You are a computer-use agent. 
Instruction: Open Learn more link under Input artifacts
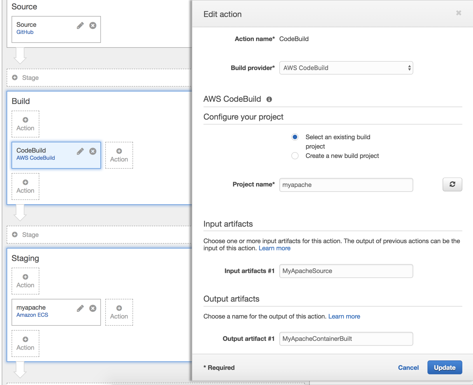click(x=274, y=248)
